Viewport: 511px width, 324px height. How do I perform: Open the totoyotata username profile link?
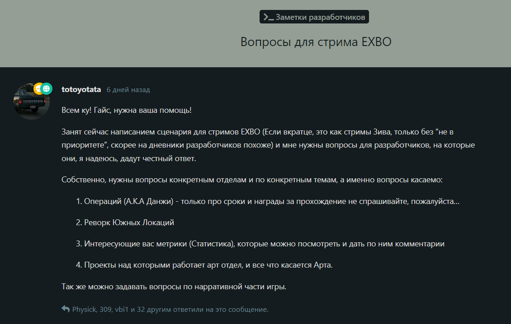tap(81, 89)
